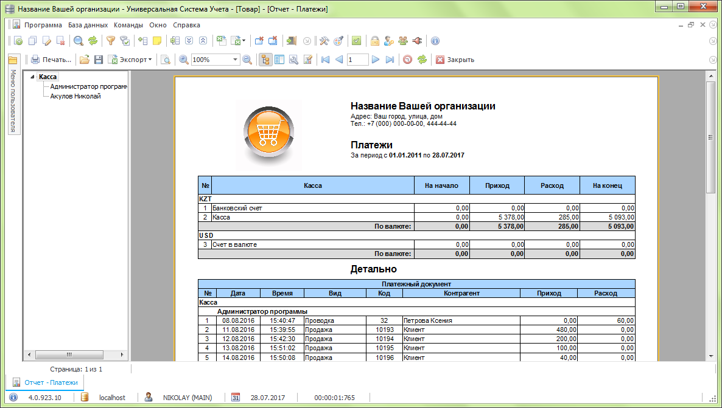Image resolution: width=722 pixels, height=408 pixels.
Task: Click the collapse all double-up arrows icon
Action: [x=203, y=41]
